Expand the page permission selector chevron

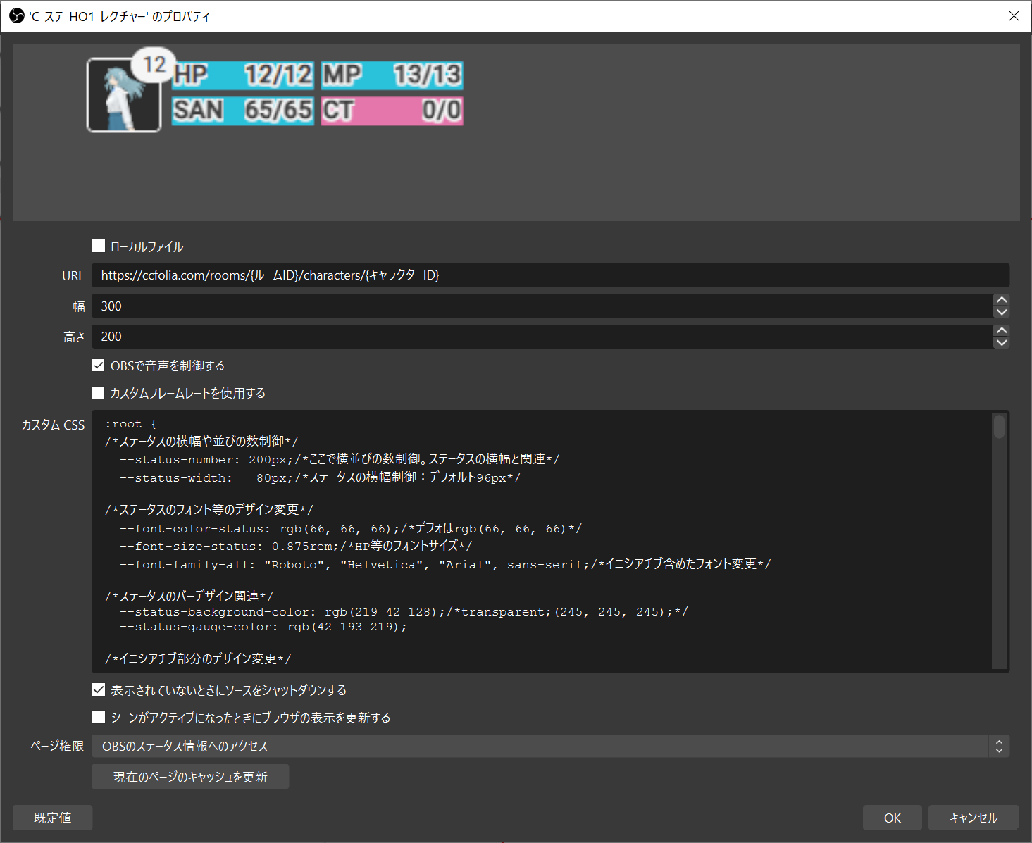click(999, 746)
